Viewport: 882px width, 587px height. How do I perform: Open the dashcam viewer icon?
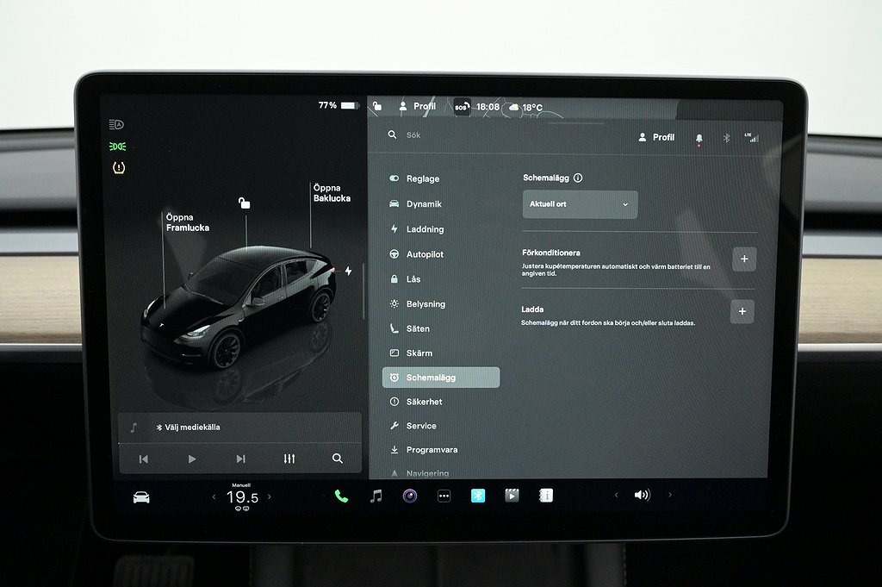pos(511,496)
